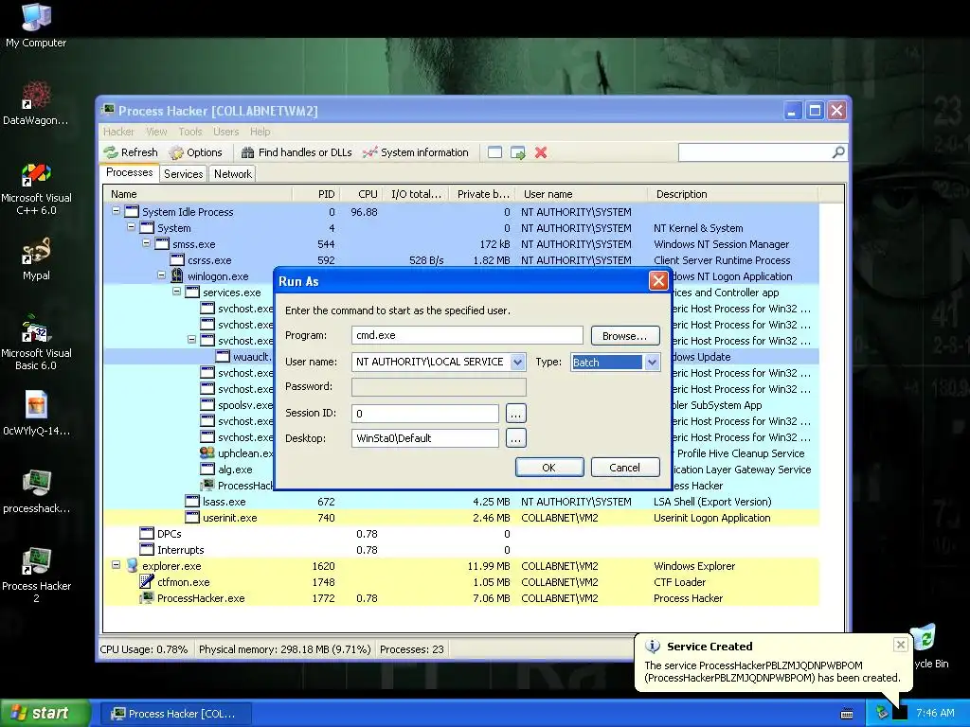Select the DataWagon desktop shortcut
The height and width of the screenshot is (727, 970).
pos(36,102)
